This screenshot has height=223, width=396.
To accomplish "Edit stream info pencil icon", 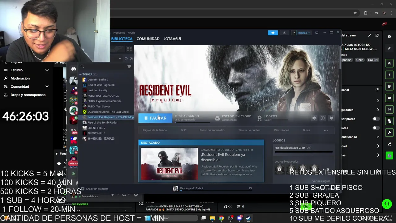I will click(x=369, y=35).
